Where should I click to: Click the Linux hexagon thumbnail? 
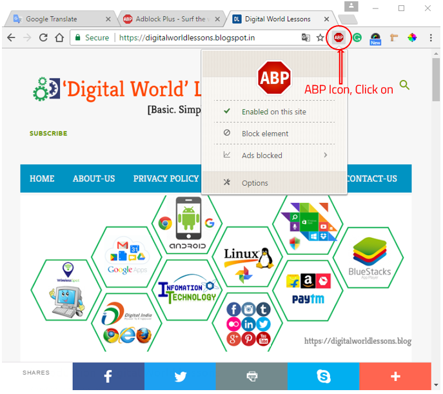(x=248, y=257)
